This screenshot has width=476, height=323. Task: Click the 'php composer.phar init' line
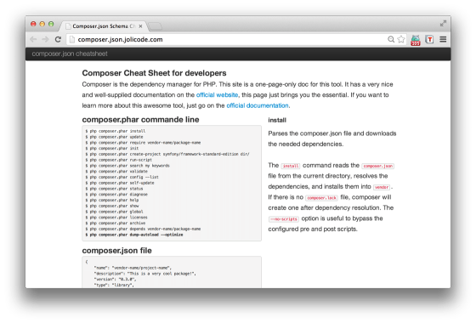coord(112,149)
